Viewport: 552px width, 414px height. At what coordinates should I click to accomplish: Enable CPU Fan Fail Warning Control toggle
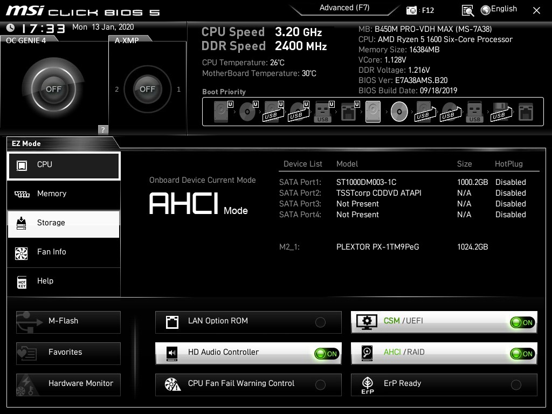[320, 385]
